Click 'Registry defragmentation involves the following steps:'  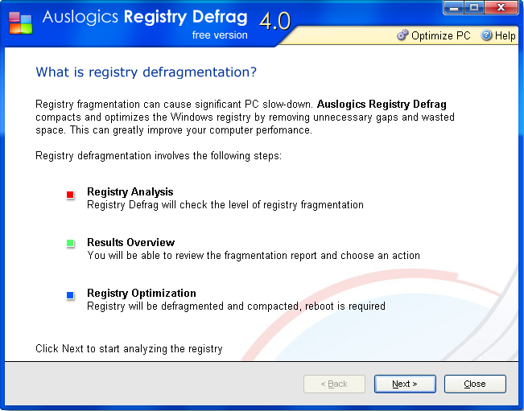point(159,156)
